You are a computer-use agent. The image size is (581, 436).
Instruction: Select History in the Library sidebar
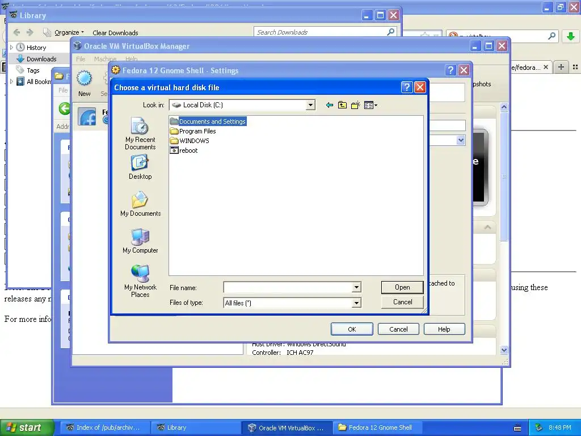[x=36, y=48]
